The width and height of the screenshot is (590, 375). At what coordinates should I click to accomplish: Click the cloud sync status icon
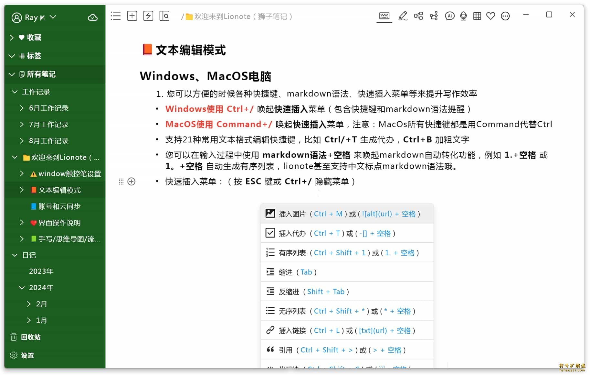coord(93,17)
